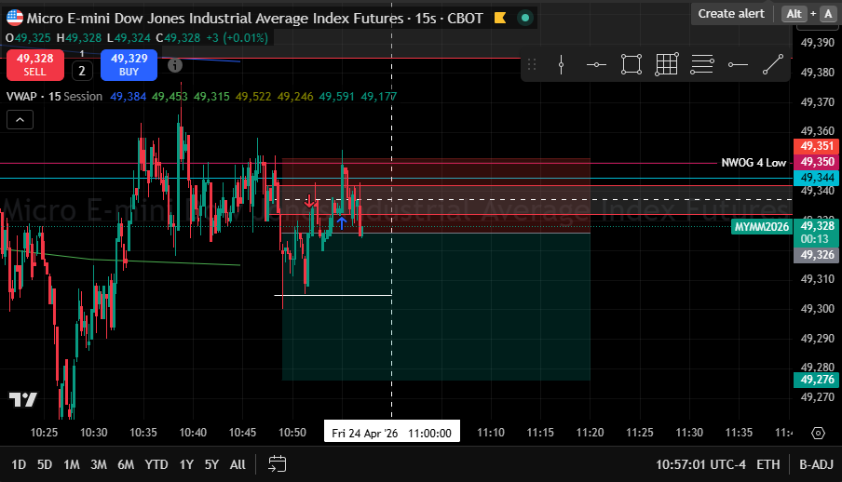
Task: Select the Fib Retracement tool
Action: point(702,65)
